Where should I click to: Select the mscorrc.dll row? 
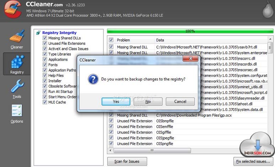228,59
